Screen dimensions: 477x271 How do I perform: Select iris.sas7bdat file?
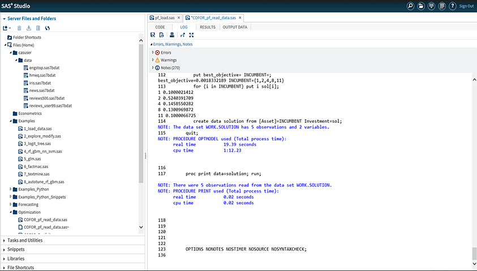point(40,83)
